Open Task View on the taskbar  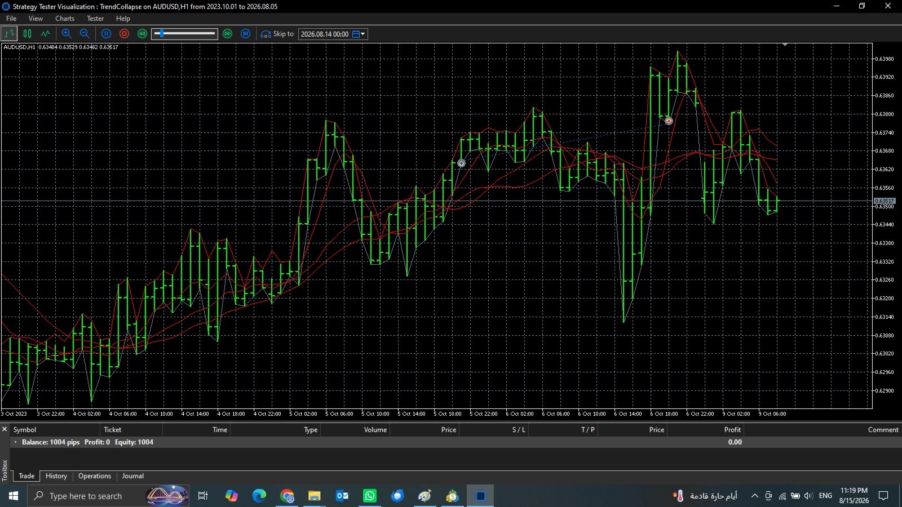coord(203,496)
